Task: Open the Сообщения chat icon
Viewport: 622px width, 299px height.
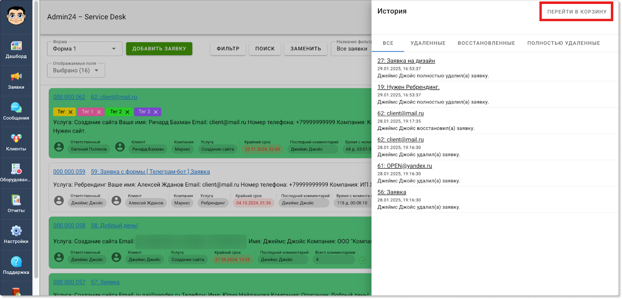Action: tap(16, 107)
